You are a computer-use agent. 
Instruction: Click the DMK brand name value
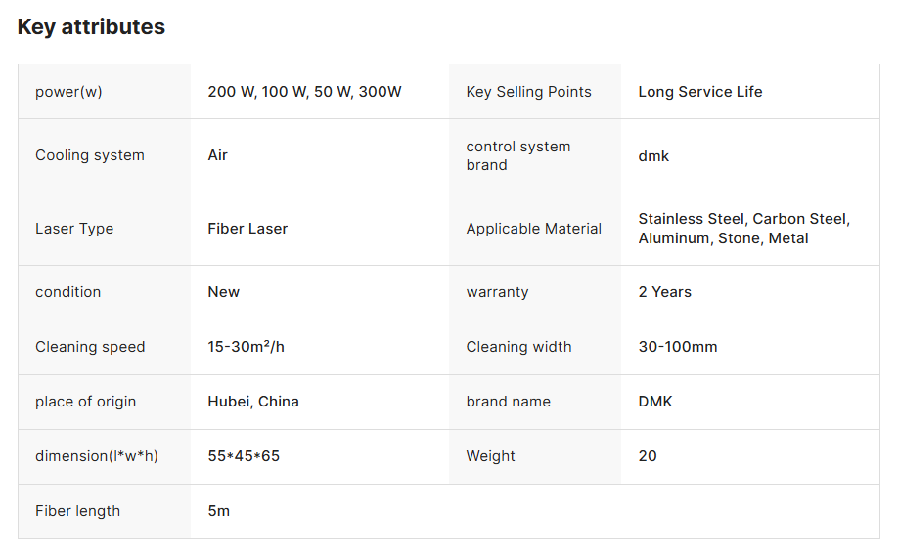655,401
